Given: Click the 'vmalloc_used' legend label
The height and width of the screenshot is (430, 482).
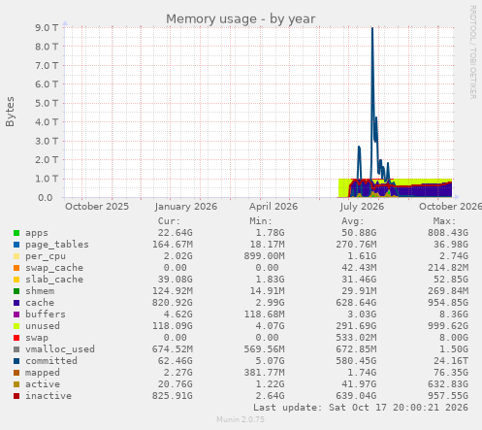Looking at the screenshot, I should 60,349.
